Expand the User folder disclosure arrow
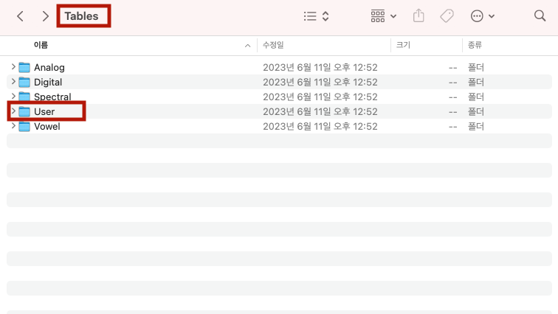This screenshot has width=558, height=314. point(13,111)
